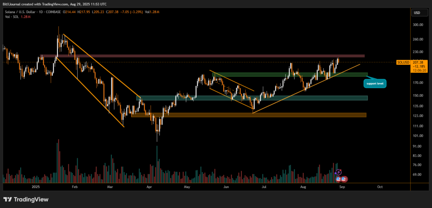This screenshot has width=432, height=208.
Task: Select the orange SOLUSD price label
Action: 403,62
